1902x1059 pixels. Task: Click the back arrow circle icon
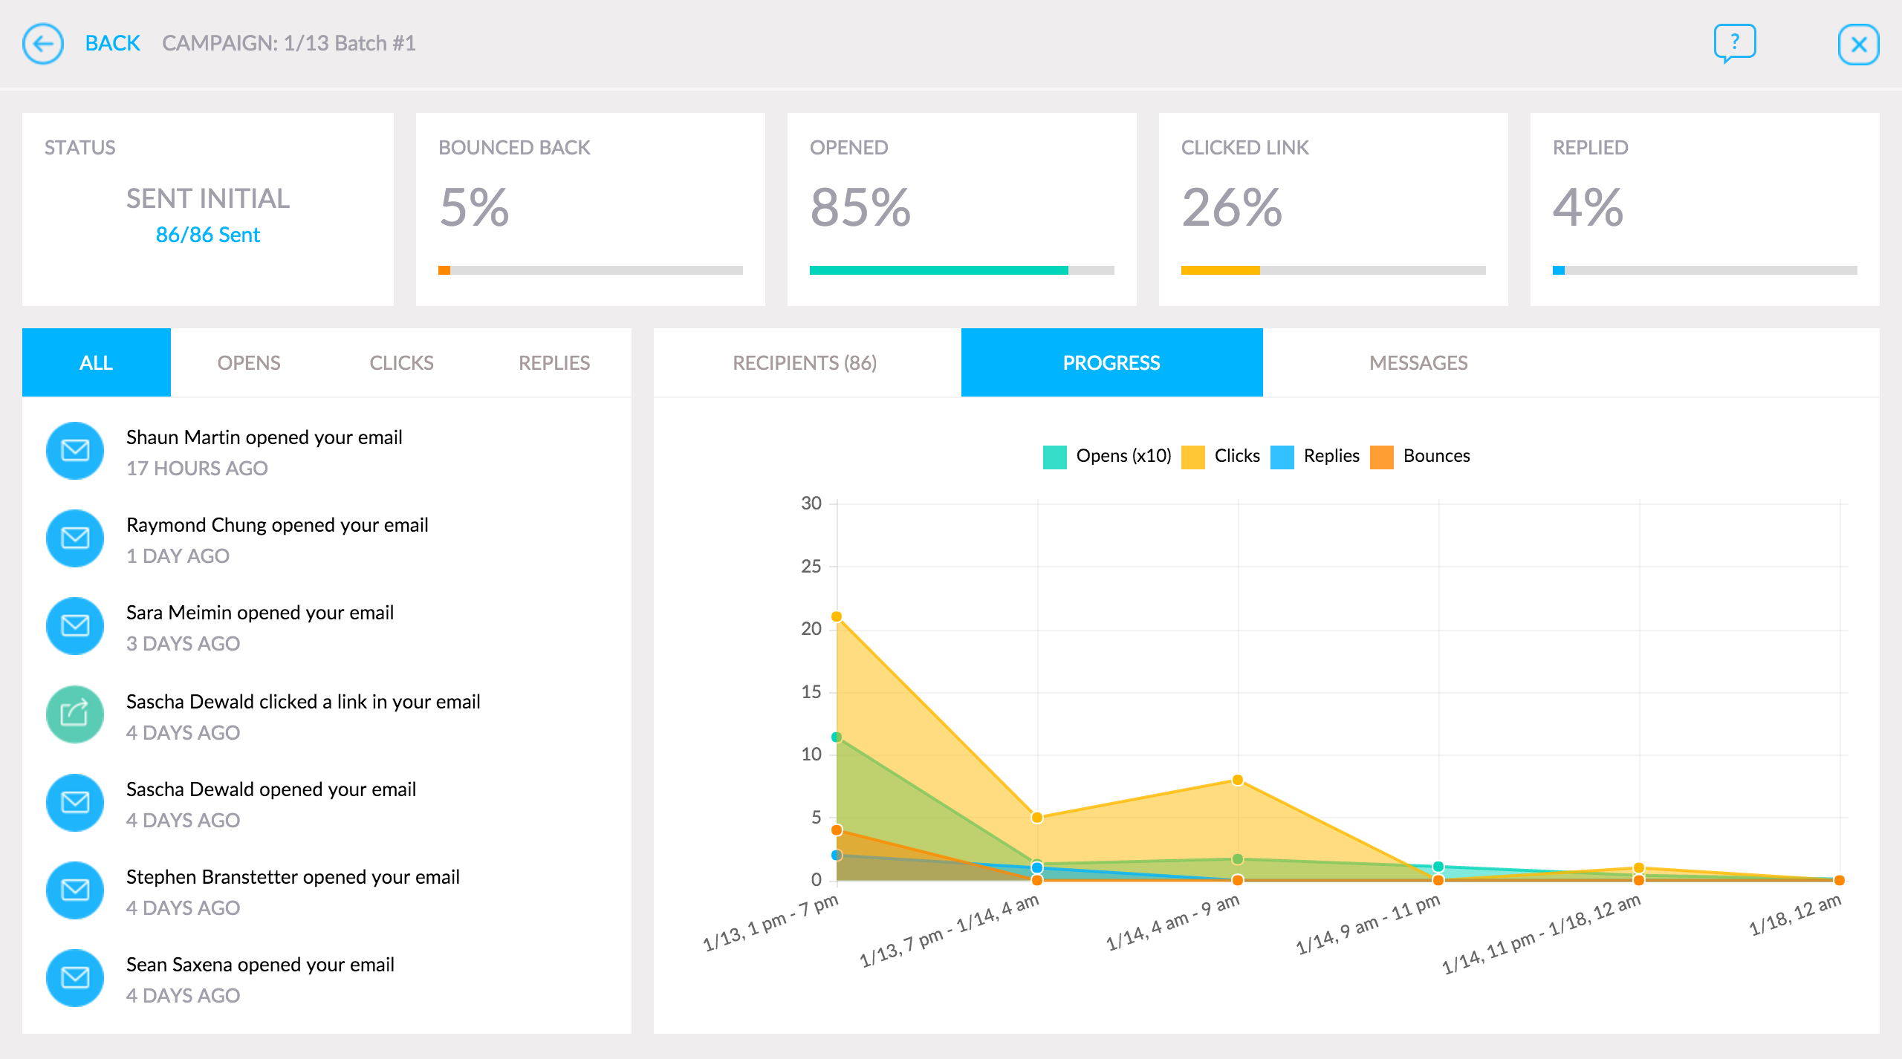(x=43, y=44)
